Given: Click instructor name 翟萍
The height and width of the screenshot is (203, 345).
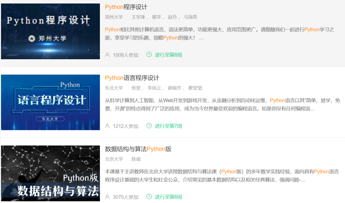Looking at the screenshot, I should (x=157, y=17).
